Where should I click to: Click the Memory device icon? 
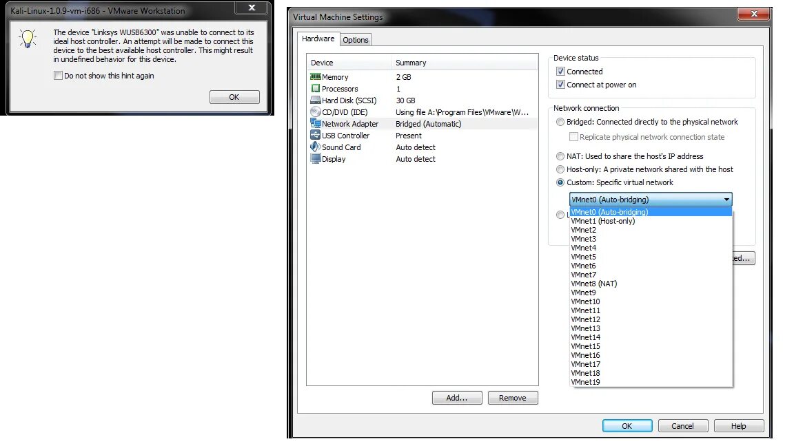(x=316, y=77)
